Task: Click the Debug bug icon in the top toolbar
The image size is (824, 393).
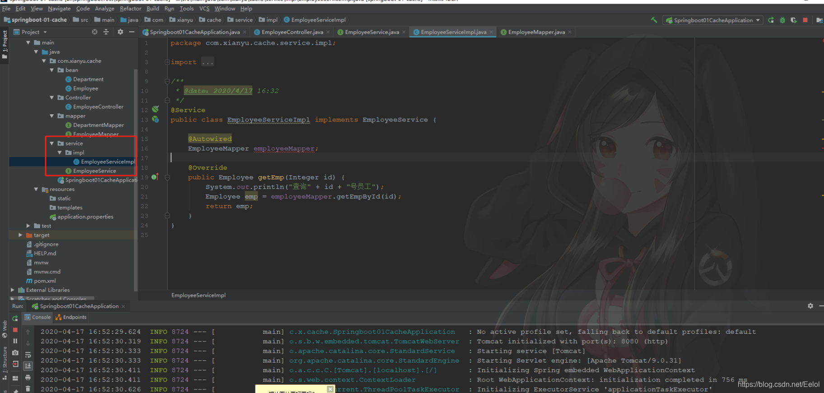Action: coord(782,20)
